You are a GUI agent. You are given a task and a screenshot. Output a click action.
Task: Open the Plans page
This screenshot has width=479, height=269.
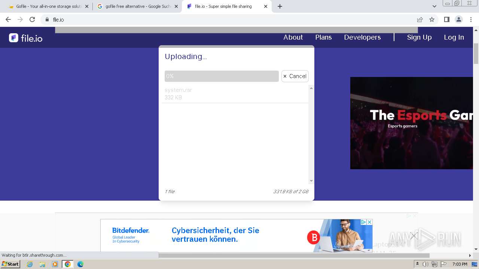coord(323,37)
